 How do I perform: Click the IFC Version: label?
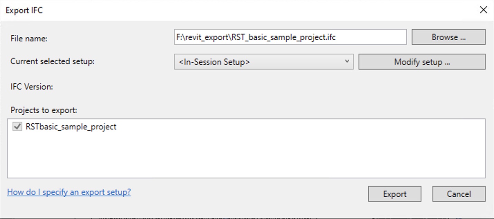coord(32,86)
